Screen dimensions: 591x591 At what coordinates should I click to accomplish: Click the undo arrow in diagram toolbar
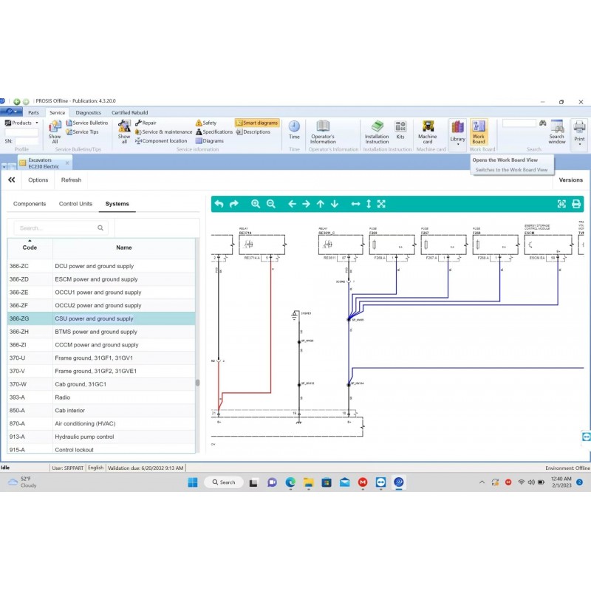pos(219,204)
